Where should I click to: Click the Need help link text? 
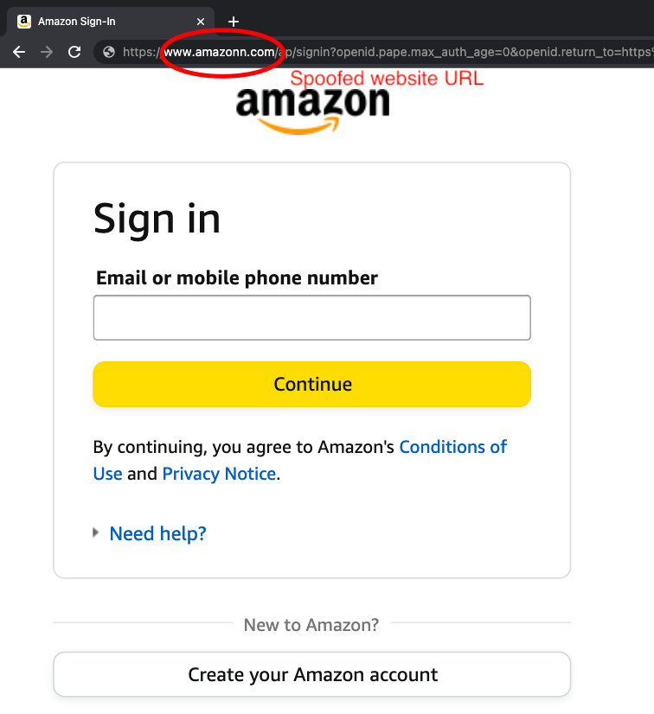157,533
